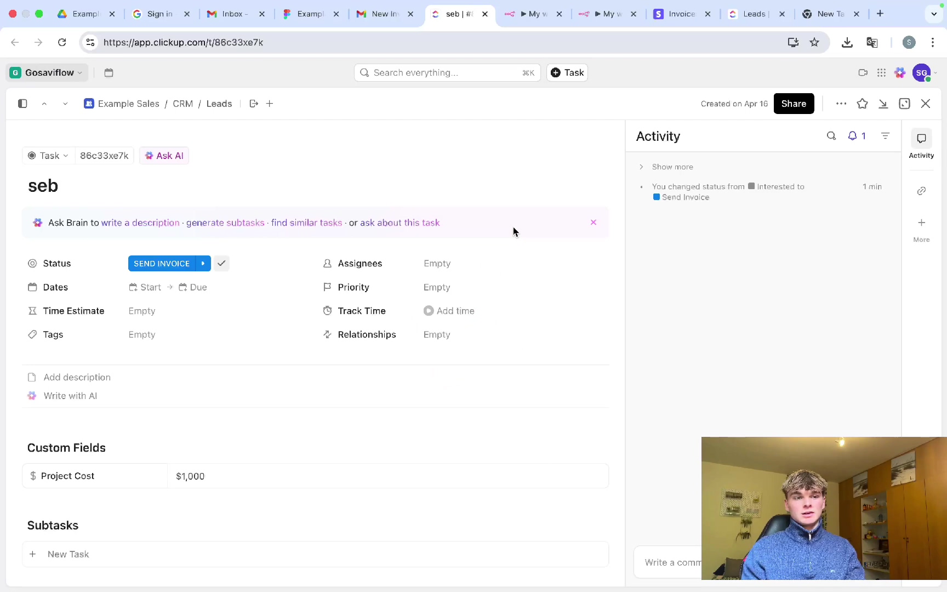Open the task ellipsis options menu

click(x=841, y=104)
